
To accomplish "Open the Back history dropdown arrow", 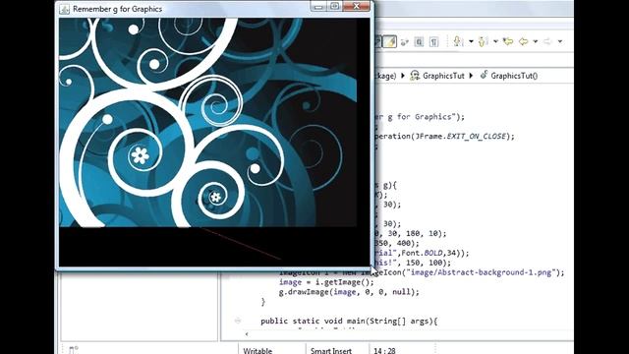I will tap(535, 41).
